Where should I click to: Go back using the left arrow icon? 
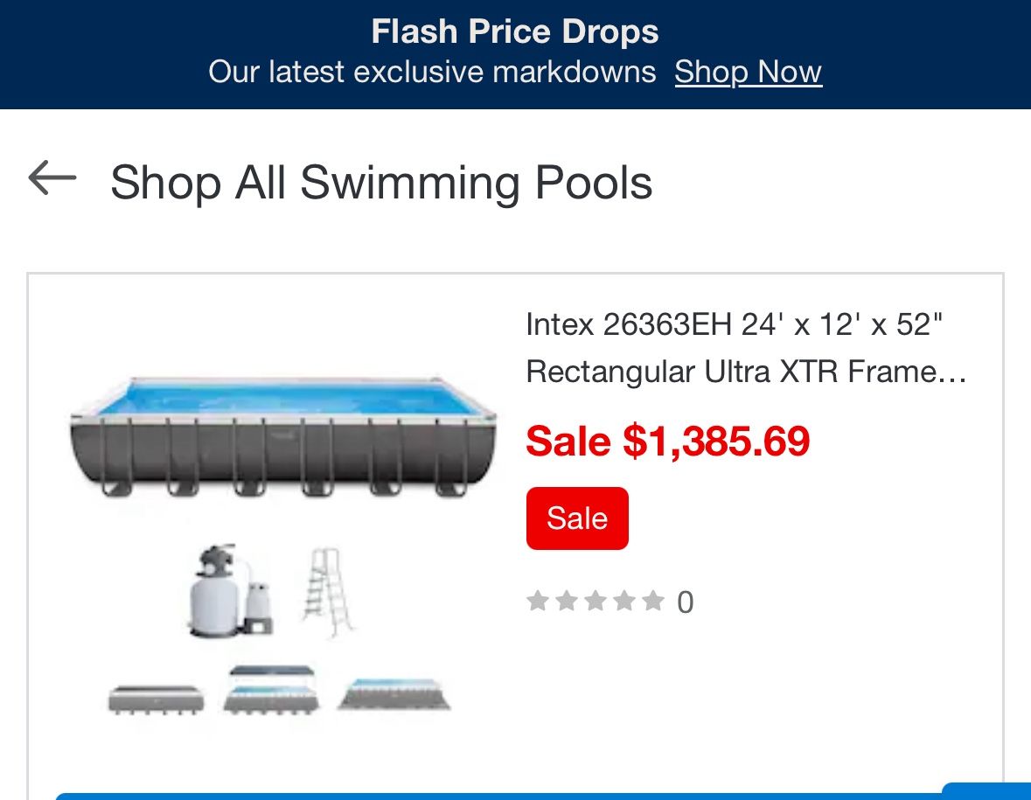pos(52,178)
